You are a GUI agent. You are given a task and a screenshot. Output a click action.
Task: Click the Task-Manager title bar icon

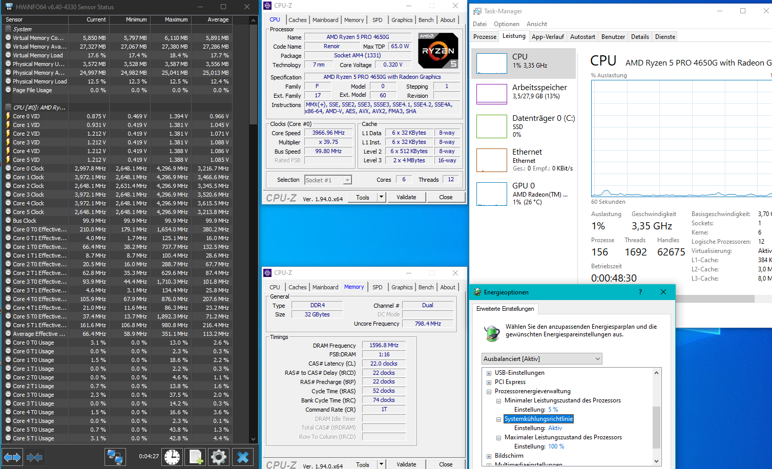[477, 11]
